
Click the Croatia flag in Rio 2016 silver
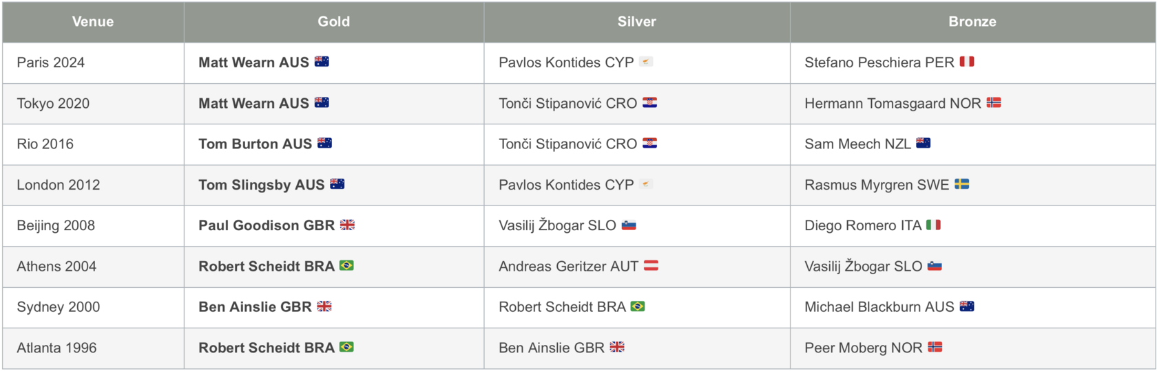(649, 144)
